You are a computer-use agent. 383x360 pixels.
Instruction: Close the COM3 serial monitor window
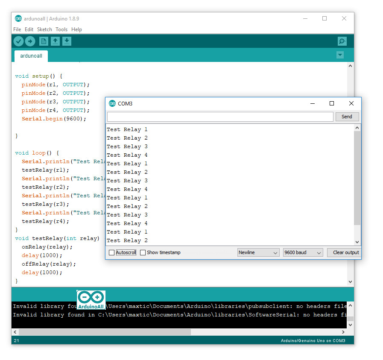351,103
